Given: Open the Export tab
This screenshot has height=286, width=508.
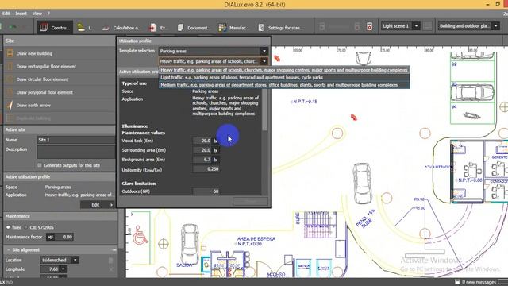Looking at the screenshot, I should click(159, 28).
